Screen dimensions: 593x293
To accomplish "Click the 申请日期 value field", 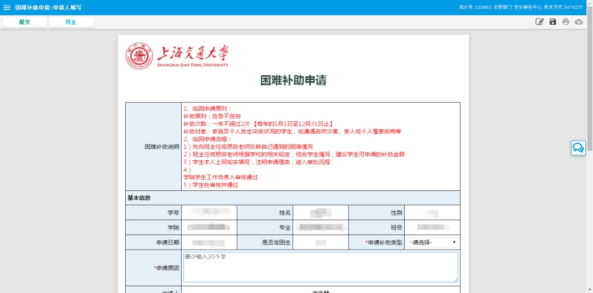I will [x=209, y=243].
